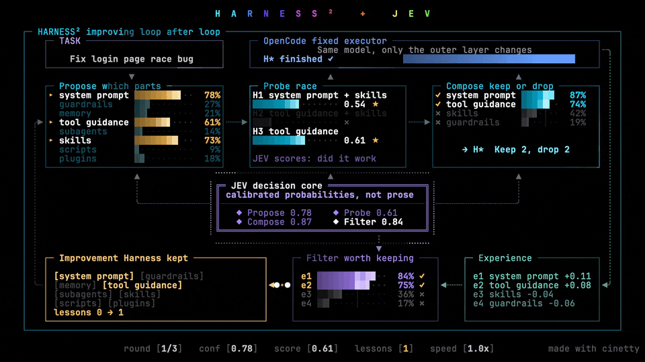
Task: Click e2 tool guidance +0.08 in Experience
Action: point(532,286)
